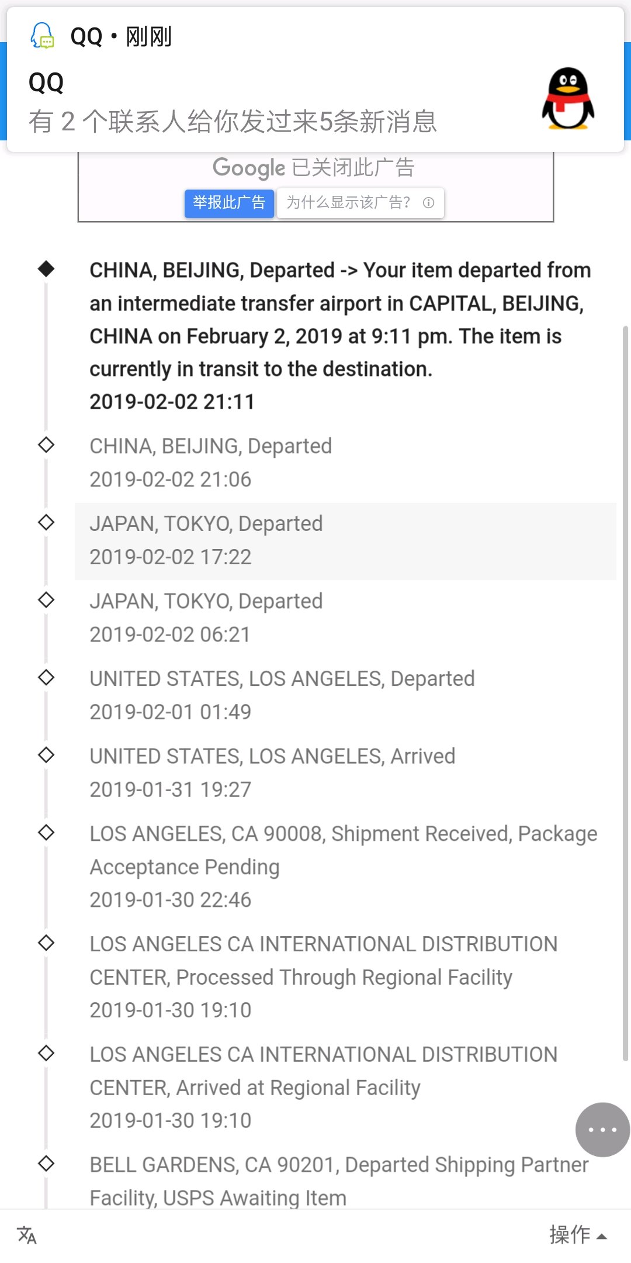
Task: Open 为什么显示该广告? explanation
Action: pyautogui.click(x=349, y=203)
